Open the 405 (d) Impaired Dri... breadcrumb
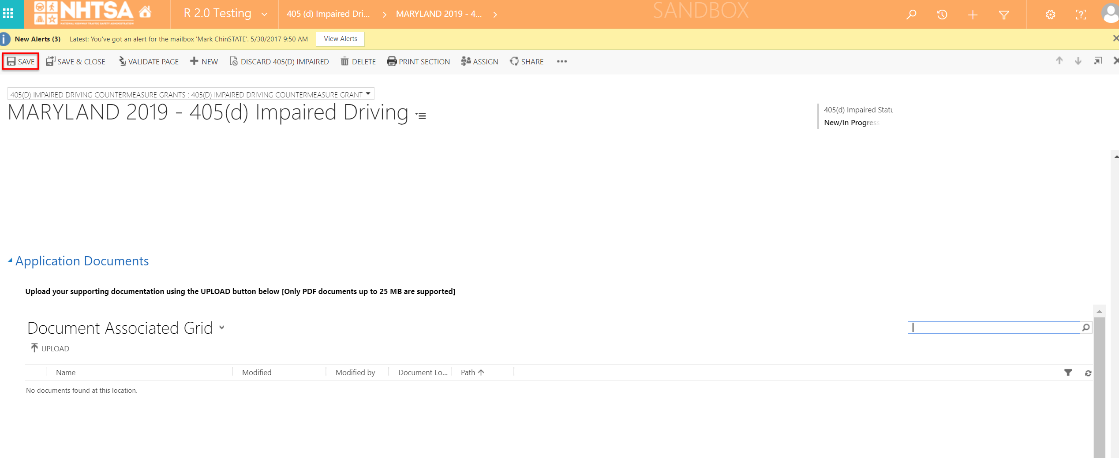Viewport: 1119px width, 458px height. pyautogui.click(x=328, y=14)
